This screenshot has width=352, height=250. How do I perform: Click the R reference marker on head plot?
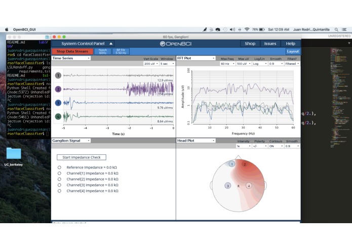click(x=239, y=186)
